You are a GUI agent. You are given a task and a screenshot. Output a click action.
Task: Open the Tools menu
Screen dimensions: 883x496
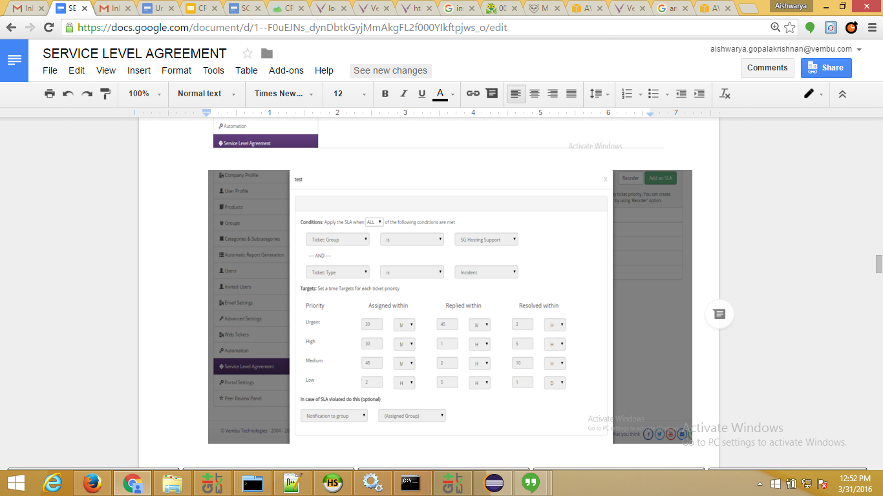point(213,70)
